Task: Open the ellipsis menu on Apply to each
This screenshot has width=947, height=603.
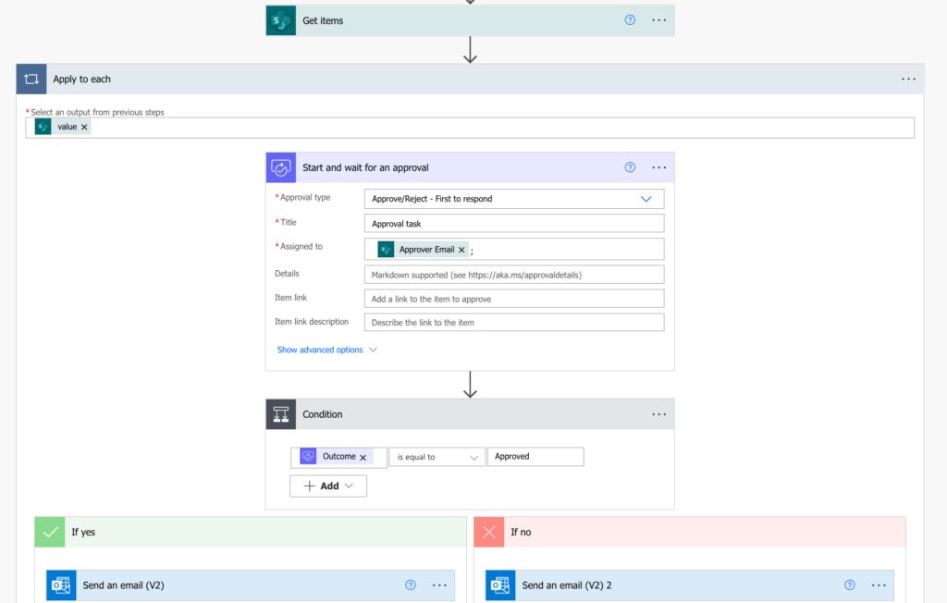Action: point(907,79)
